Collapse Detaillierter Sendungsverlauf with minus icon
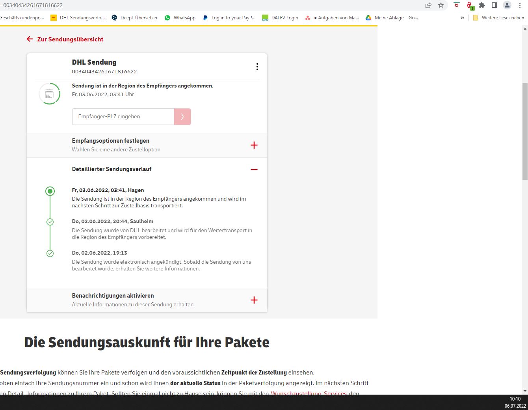Viewport: 528px width, 410px height. click(254, 170)
